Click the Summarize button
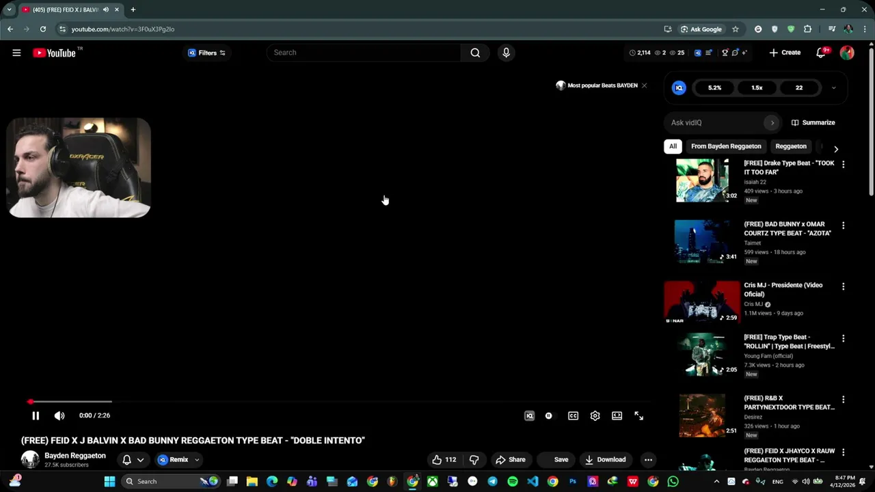The height and width of the screenshot is (492, 875). [x=813, y=122]
